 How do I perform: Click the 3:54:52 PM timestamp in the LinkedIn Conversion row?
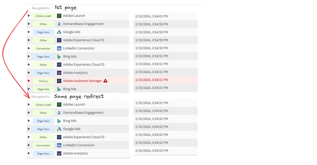151,142
